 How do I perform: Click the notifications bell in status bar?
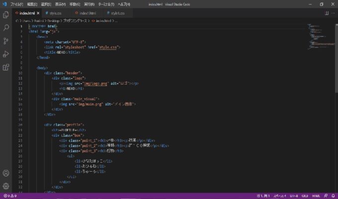pos(334,196)
